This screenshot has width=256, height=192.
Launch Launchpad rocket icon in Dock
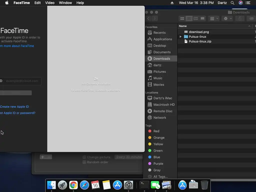click(x=62, y=185)
